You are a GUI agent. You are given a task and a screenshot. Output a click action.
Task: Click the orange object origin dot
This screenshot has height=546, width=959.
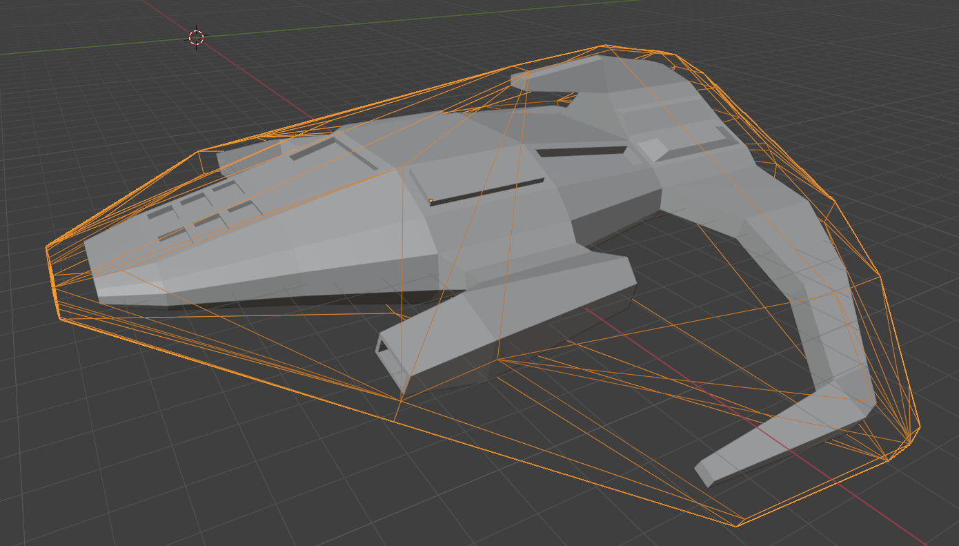point(431,202)
